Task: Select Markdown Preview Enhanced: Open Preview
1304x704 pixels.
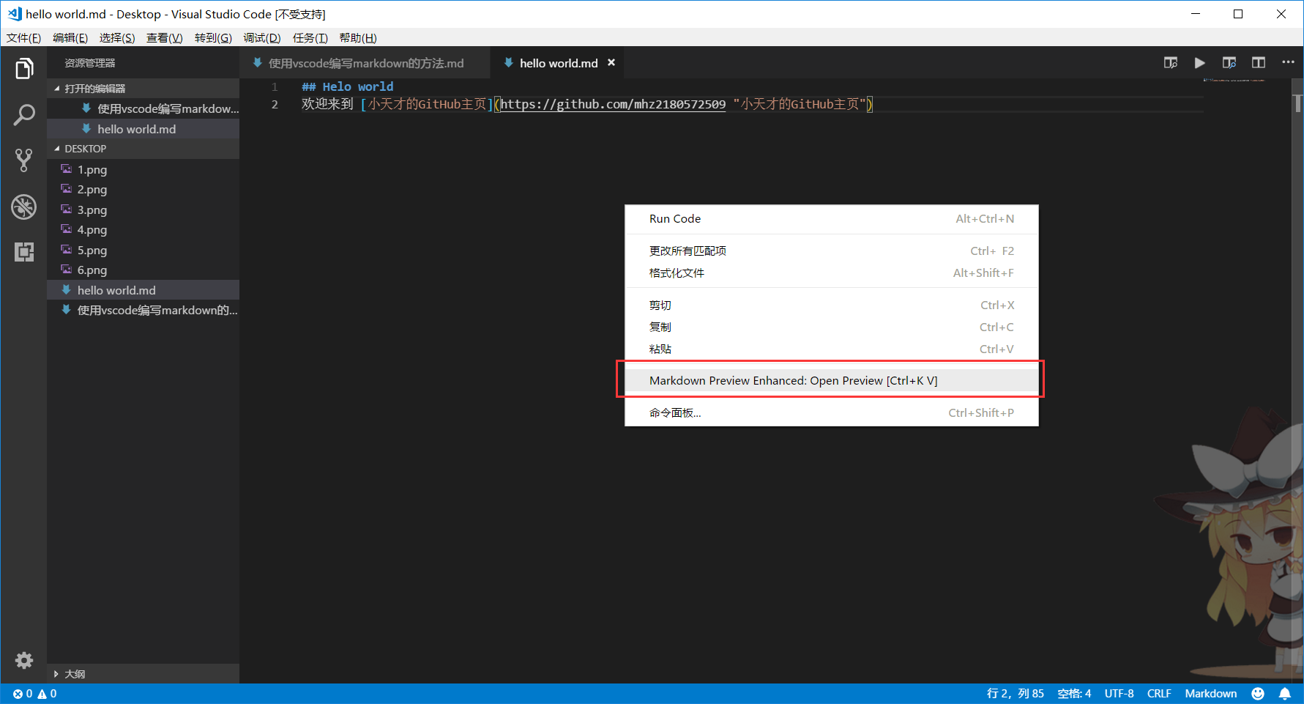Action: (x=793, y=380)
